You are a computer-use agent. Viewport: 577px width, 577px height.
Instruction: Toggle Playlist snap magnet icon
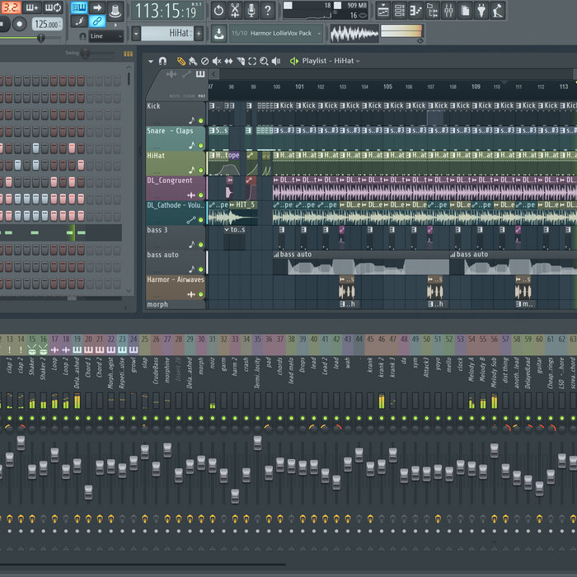click(x=162, y=61)
